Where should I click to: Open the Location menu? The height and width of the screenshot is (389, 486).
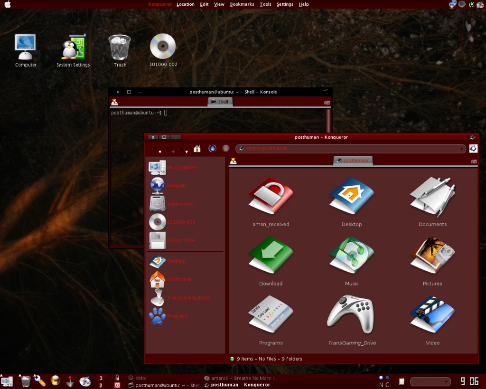coord(186,4)
